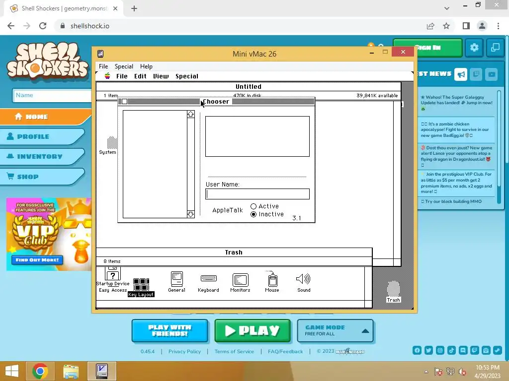The width and height of the screenshot is (509, 381).
Task: Click the Sign In button
Action: click(427, 48)
